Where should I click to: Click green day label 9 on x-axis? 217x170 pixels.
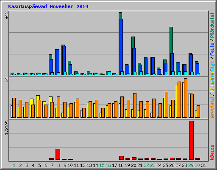(65, 165)
